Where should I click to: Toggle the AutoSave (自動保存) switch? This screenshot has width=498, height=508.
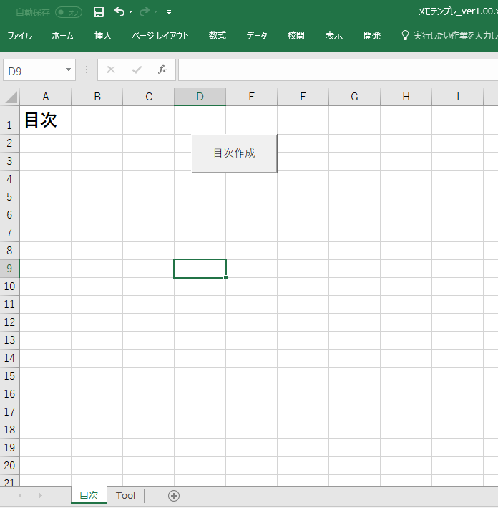coord(69,12)
